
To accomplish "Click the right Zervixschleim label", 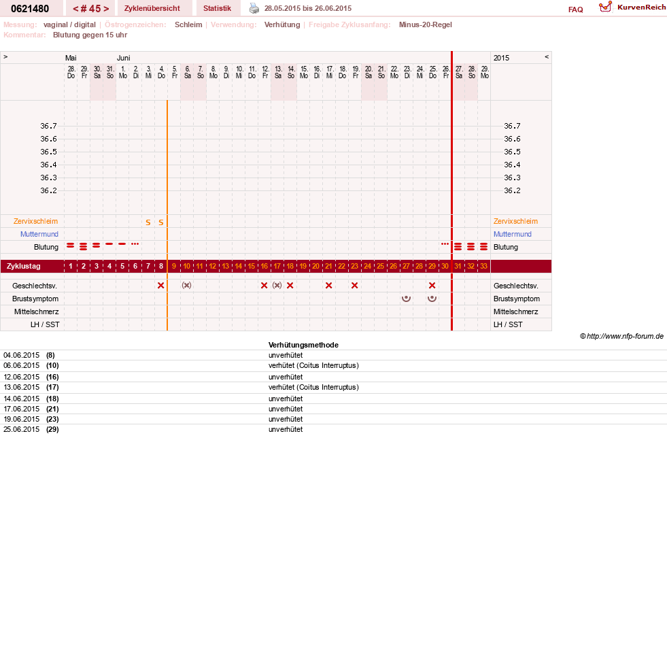I will [515, 221].
